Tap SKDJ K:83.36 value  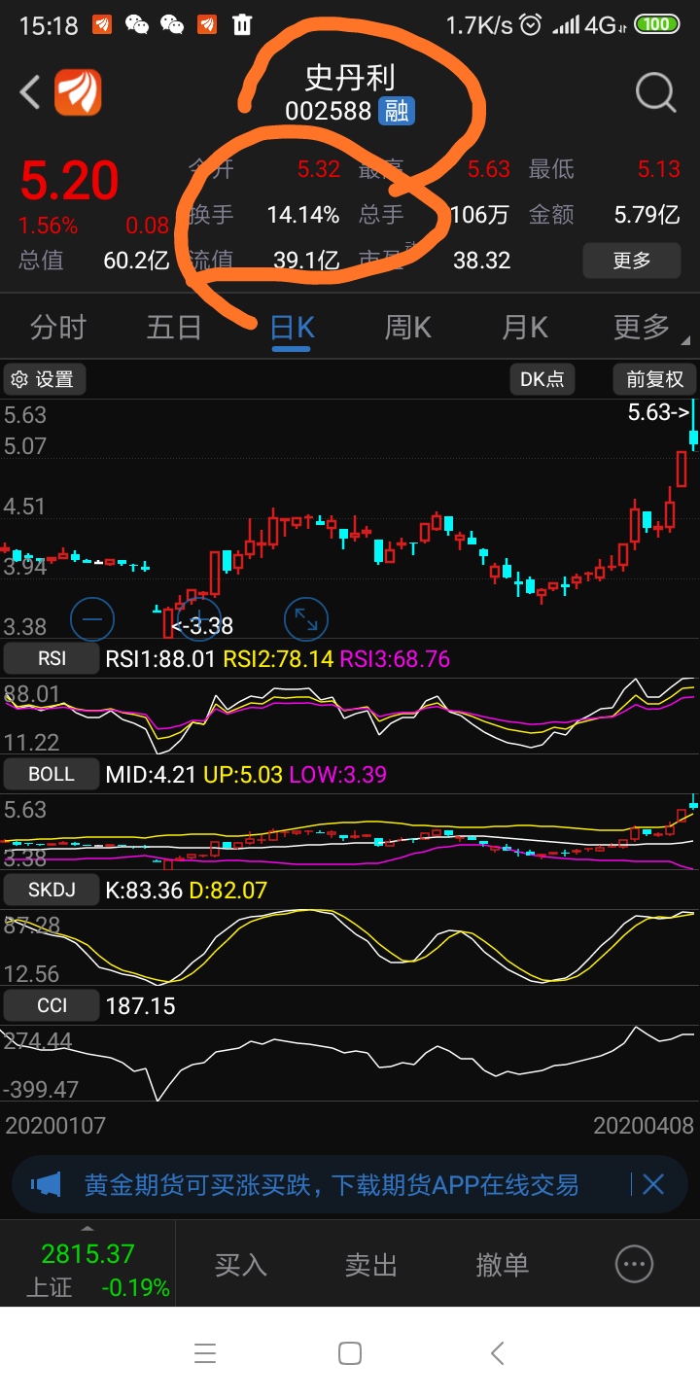click(144, 890)
